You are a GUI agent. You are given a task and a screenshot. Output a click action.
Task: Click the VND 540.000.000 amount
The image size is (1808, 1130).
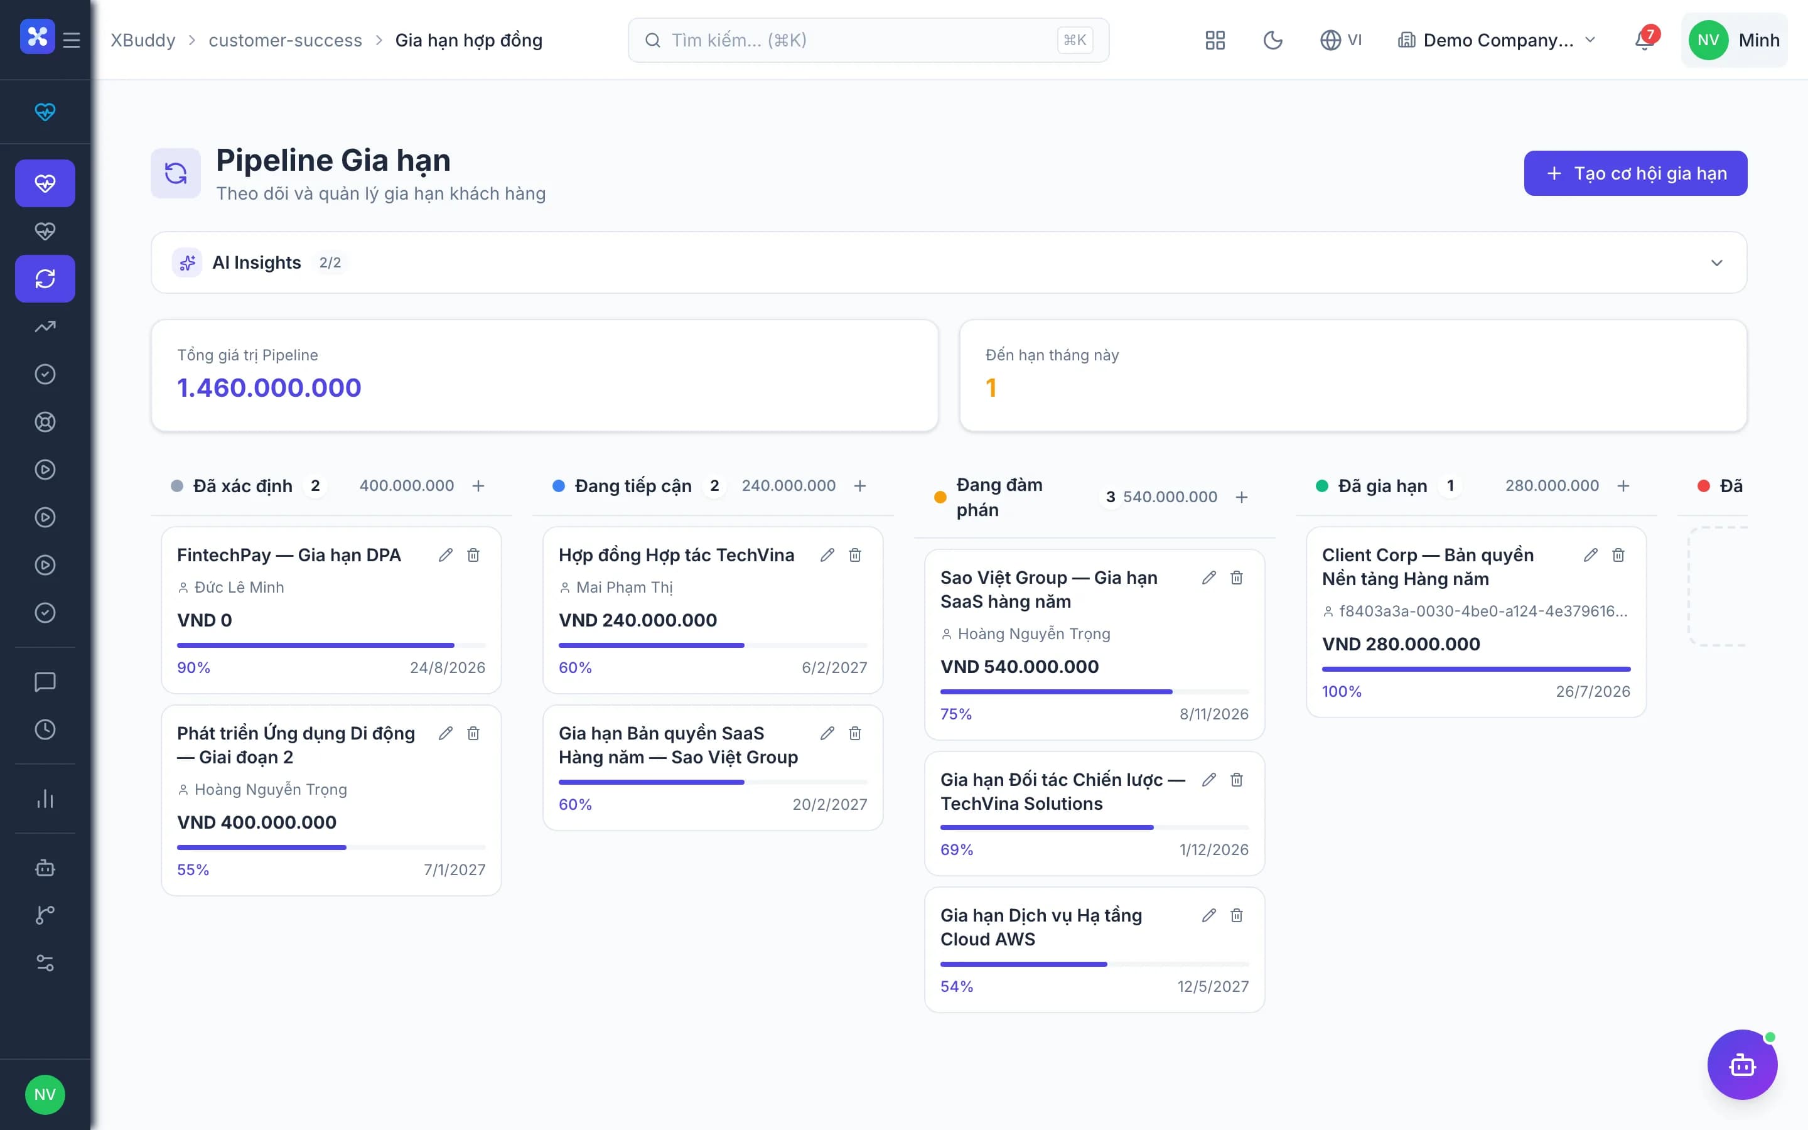[1020, 667]
